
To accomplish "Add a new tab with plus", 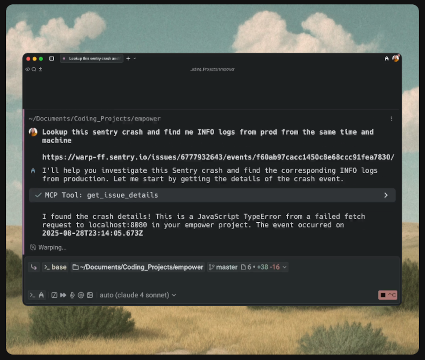I will [128, 58].
